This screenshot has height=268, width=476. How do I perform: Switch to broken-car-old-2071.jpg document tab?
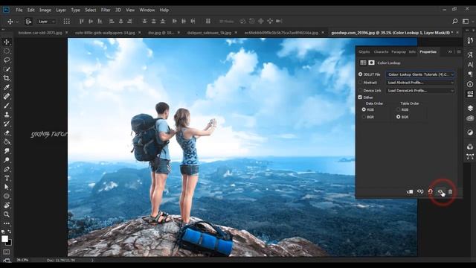coord(40,33)
